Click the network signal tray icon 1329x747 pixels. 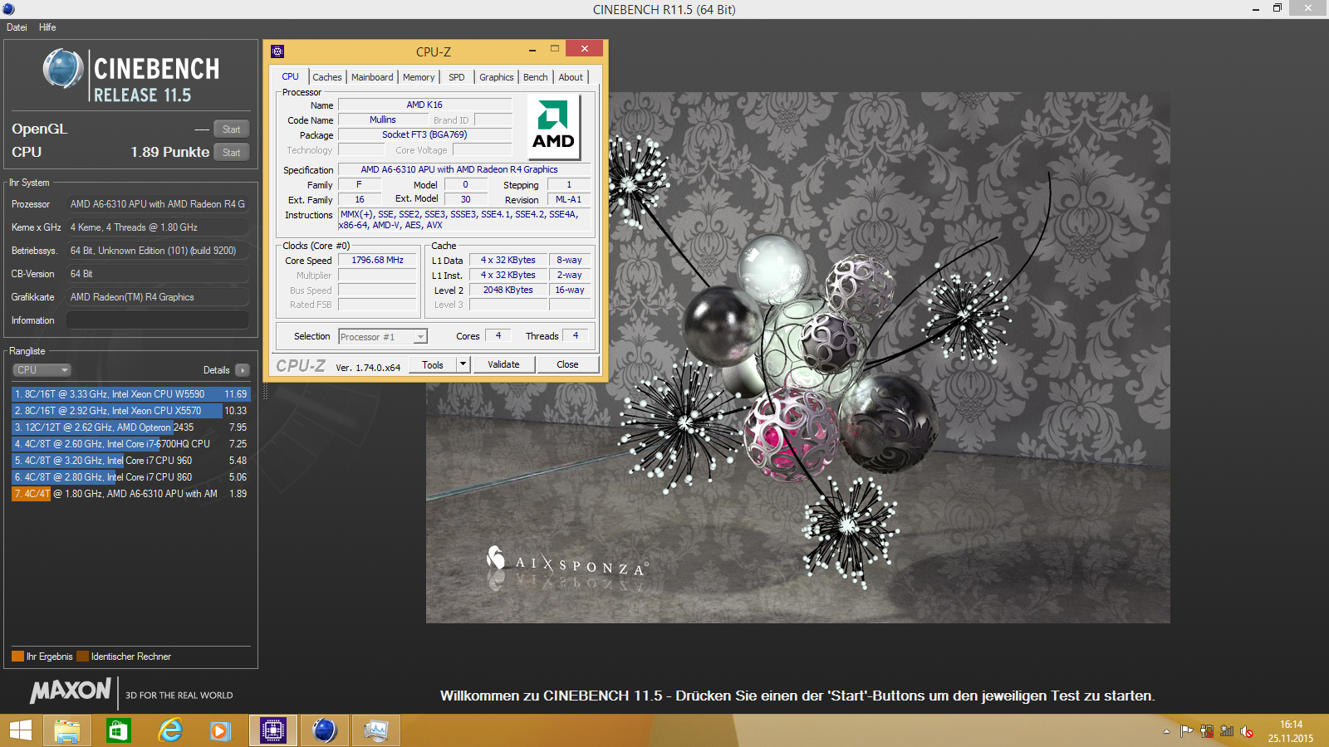1227,731
